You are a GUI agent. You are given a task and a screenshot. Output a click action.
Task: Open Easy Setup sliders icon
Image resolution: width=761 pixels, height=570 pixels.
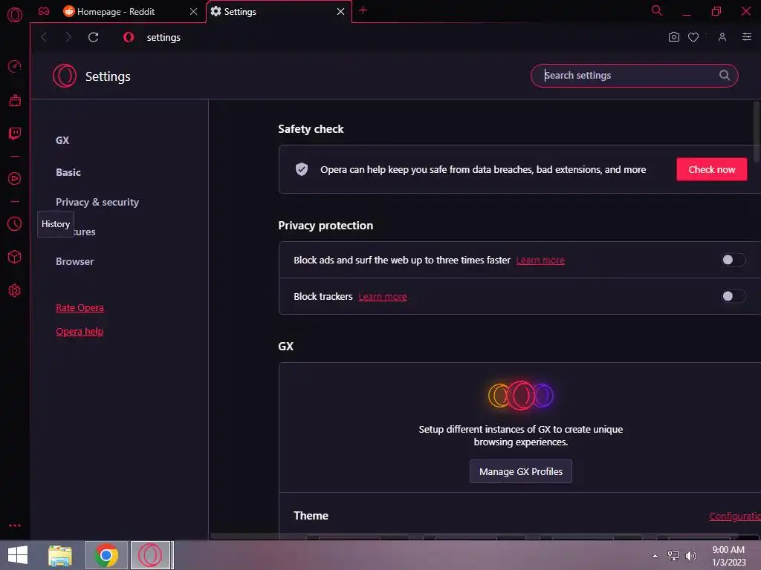pos(747,37)
